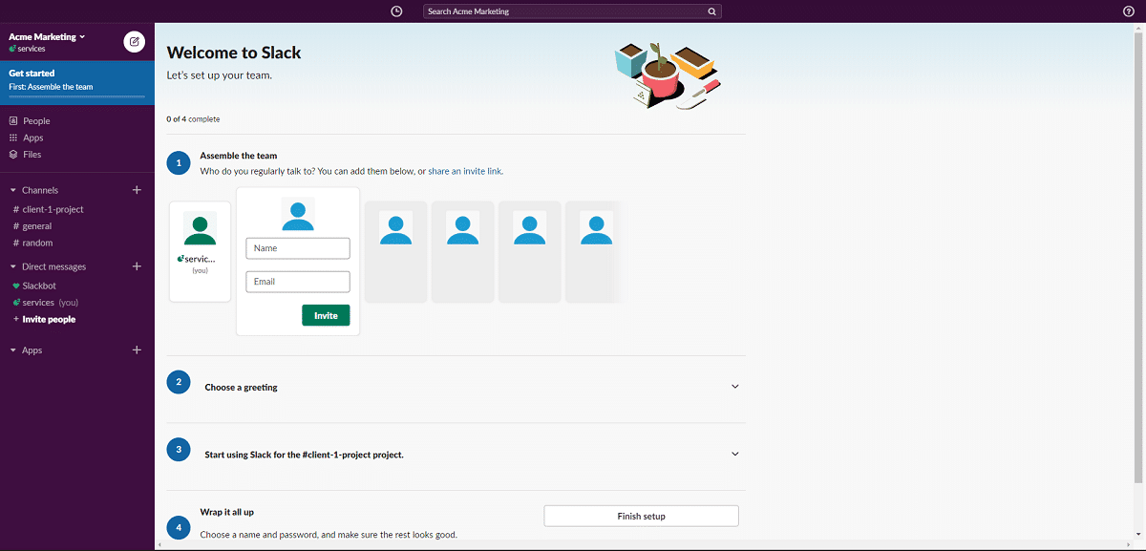Click the plus beside Apps section

coord(137,350)
